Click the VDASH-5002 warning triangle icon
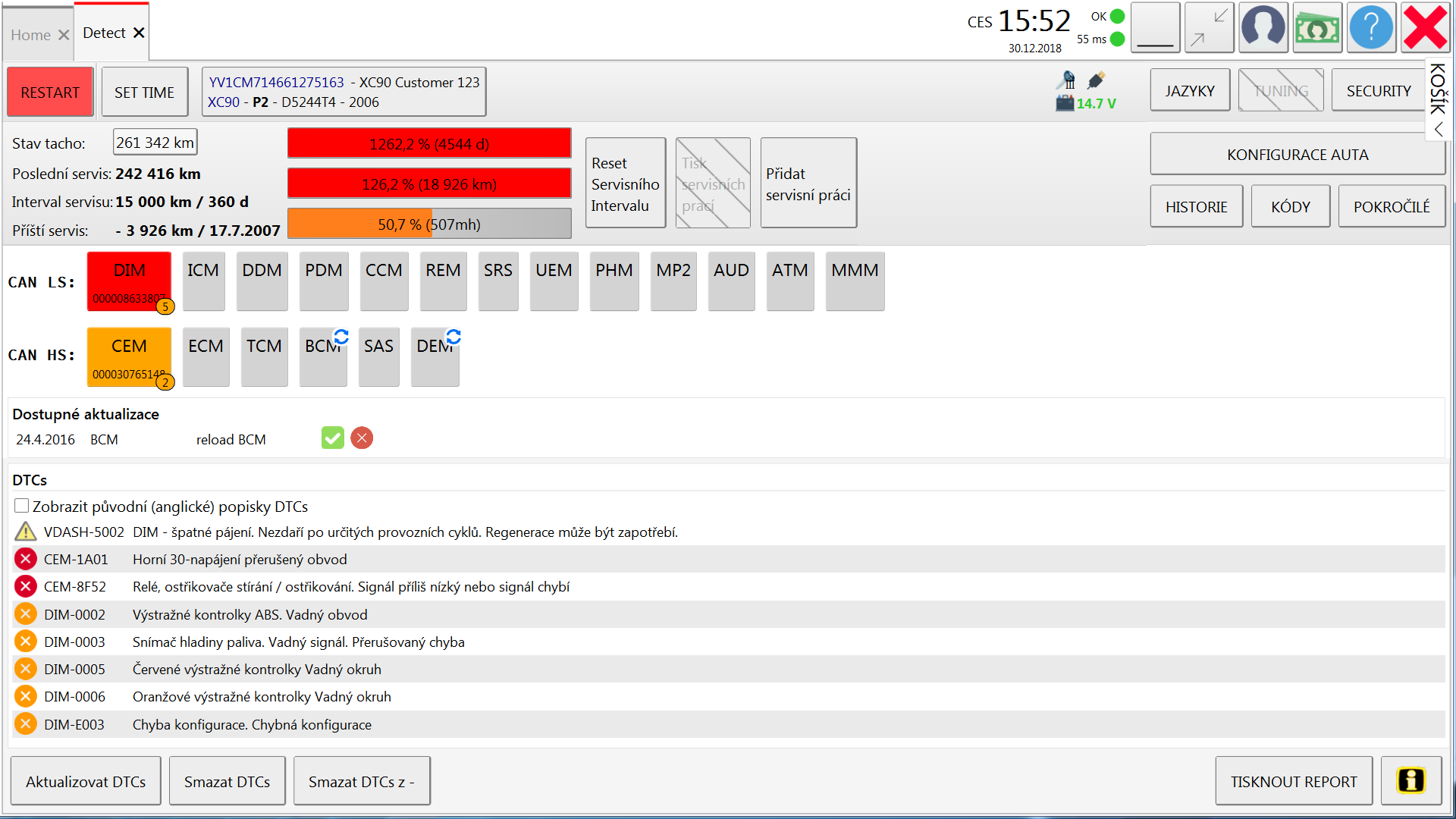 click(26, 532)
